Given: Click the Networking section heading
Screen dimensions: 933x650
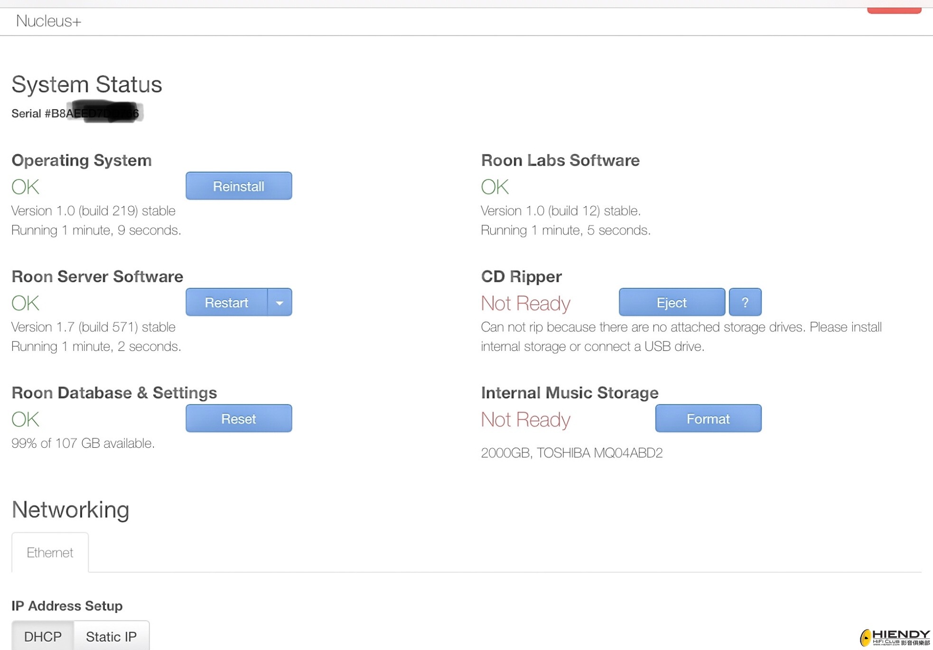Looking at the screenshot, I should pyautogui.click(x=70, y=509).
